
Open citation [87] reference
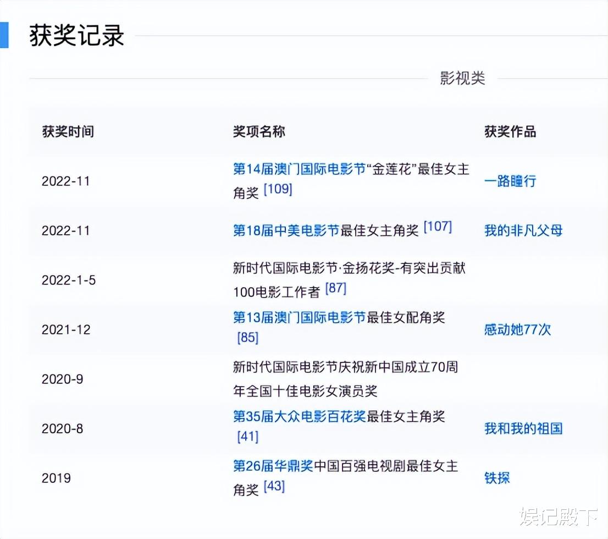pyautogui.click(x=335, y=288)
